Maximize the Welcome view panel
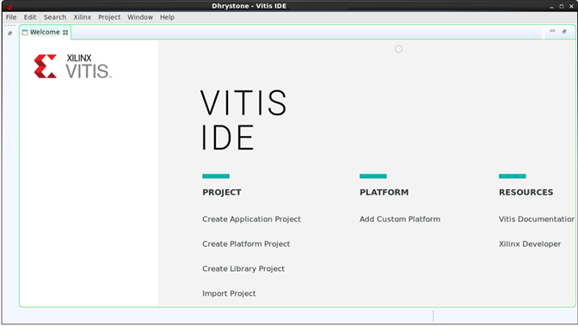The image size is (578, 326). coord(564,32)
